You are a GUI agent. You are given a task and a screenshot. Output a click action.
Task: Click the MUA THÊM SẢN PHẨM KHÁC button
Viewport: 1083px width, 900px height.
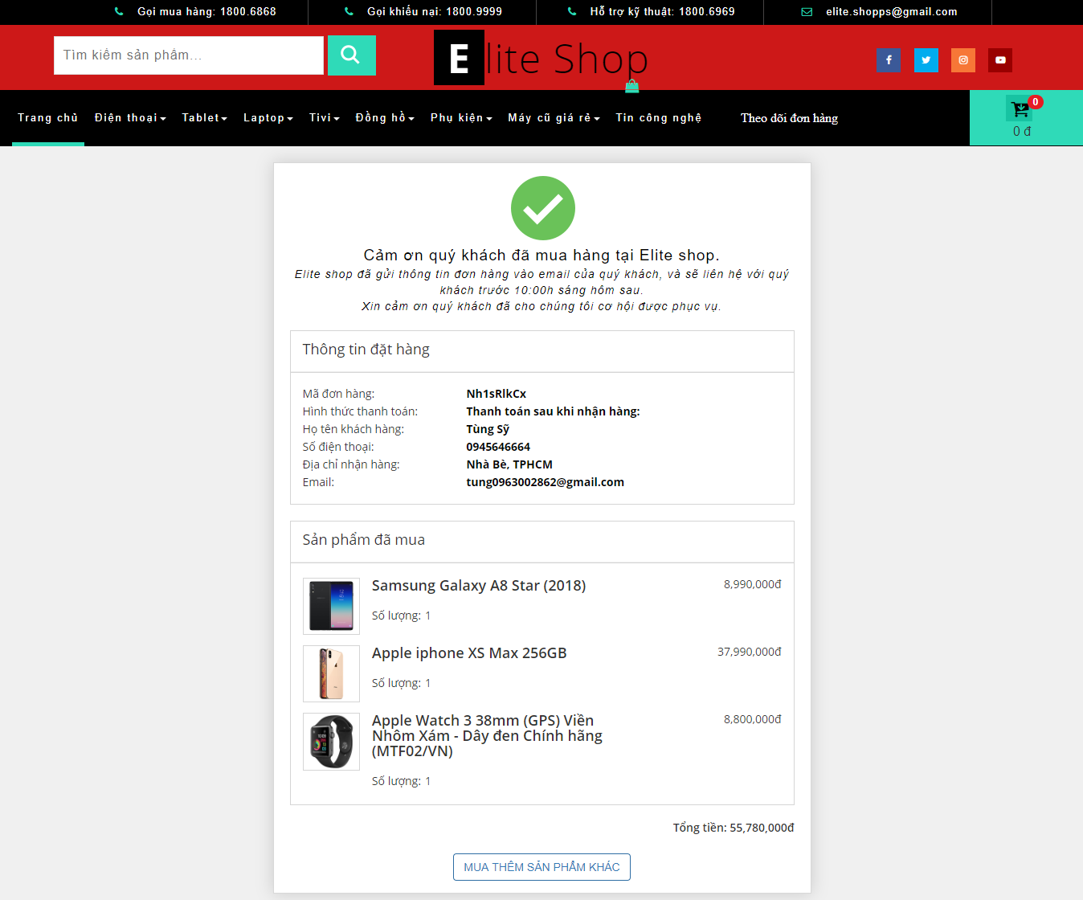[541, 867]
